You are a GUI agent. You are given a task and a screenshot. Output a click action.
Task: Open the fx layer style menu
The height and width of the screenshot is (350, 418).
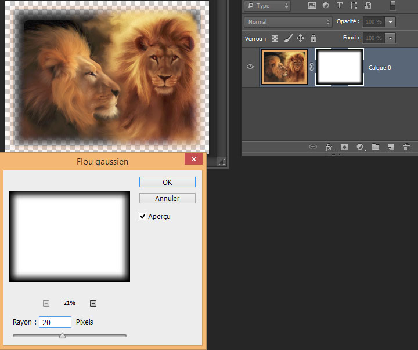(x=329, y=147)
